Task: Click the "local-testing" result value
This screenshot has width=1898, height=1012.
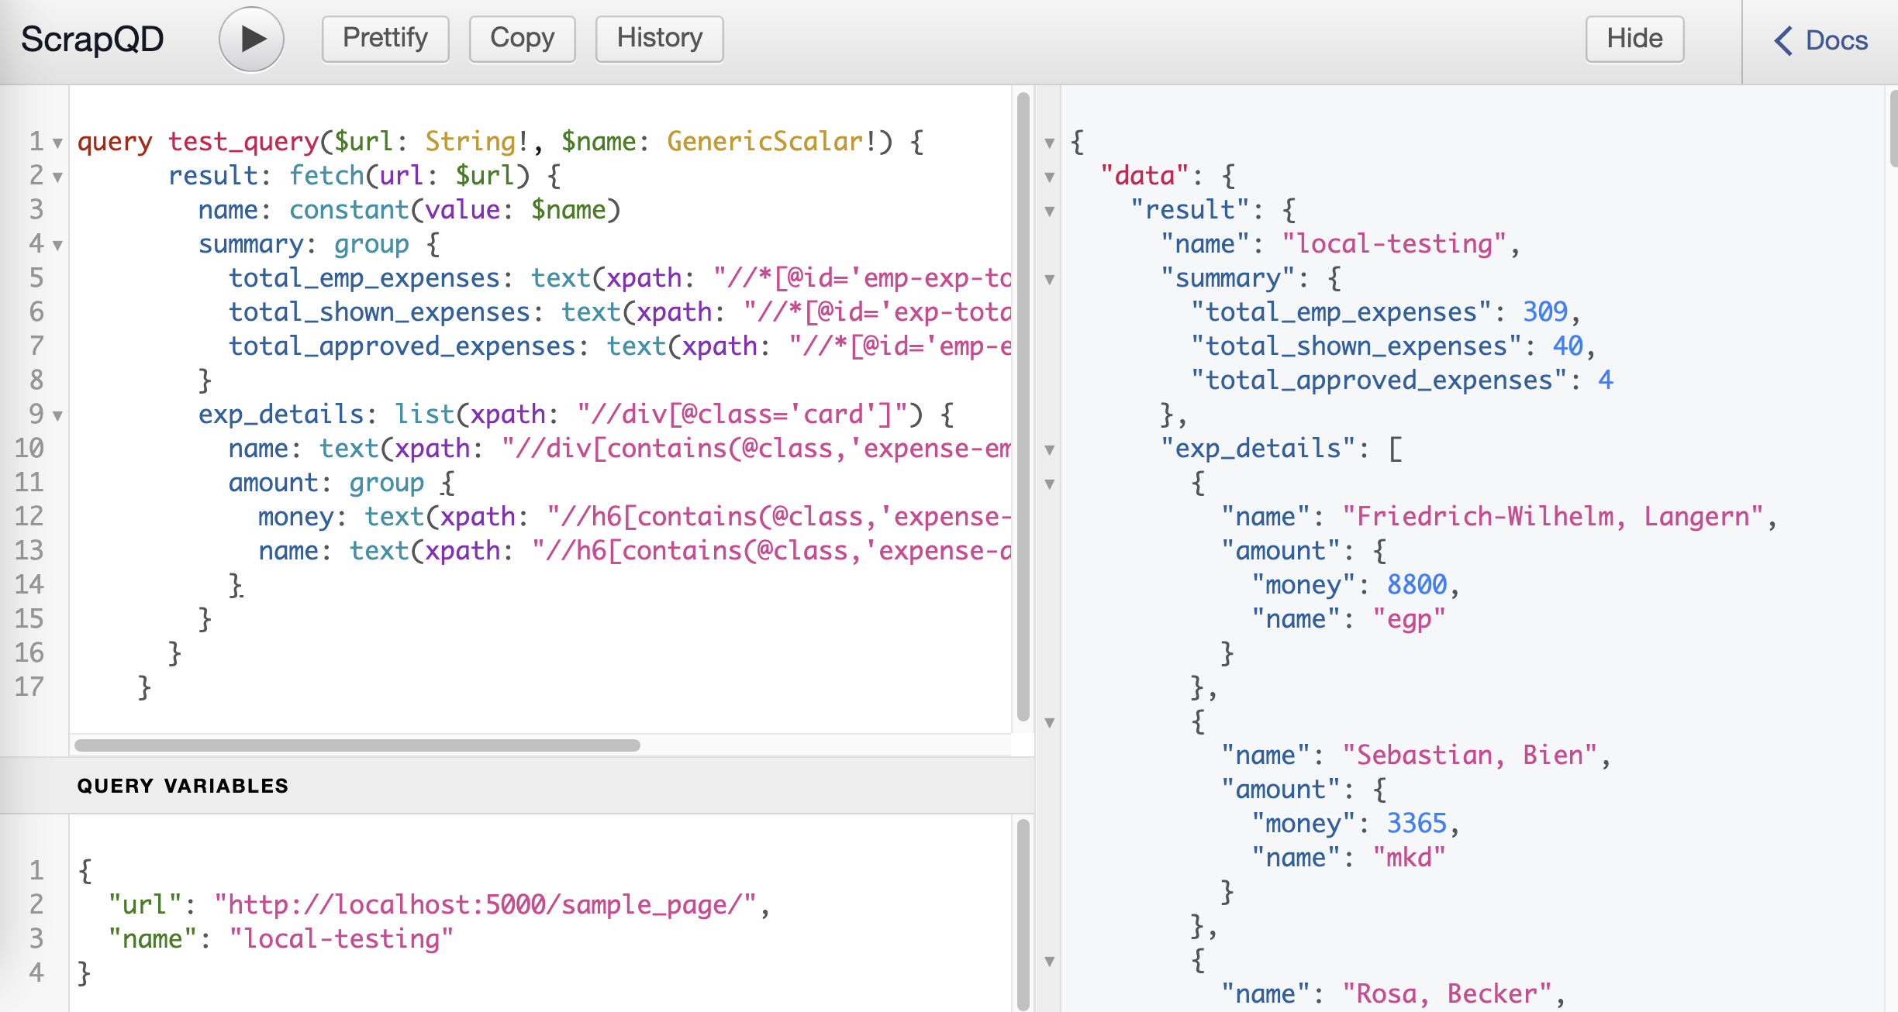Action: point(1394,244)
